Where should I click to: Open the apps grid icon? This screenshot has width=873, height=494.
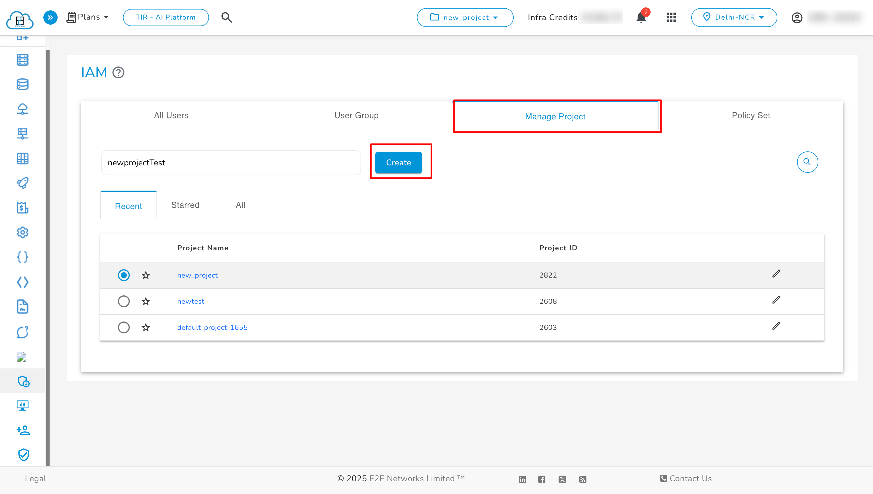coord(671,17)
